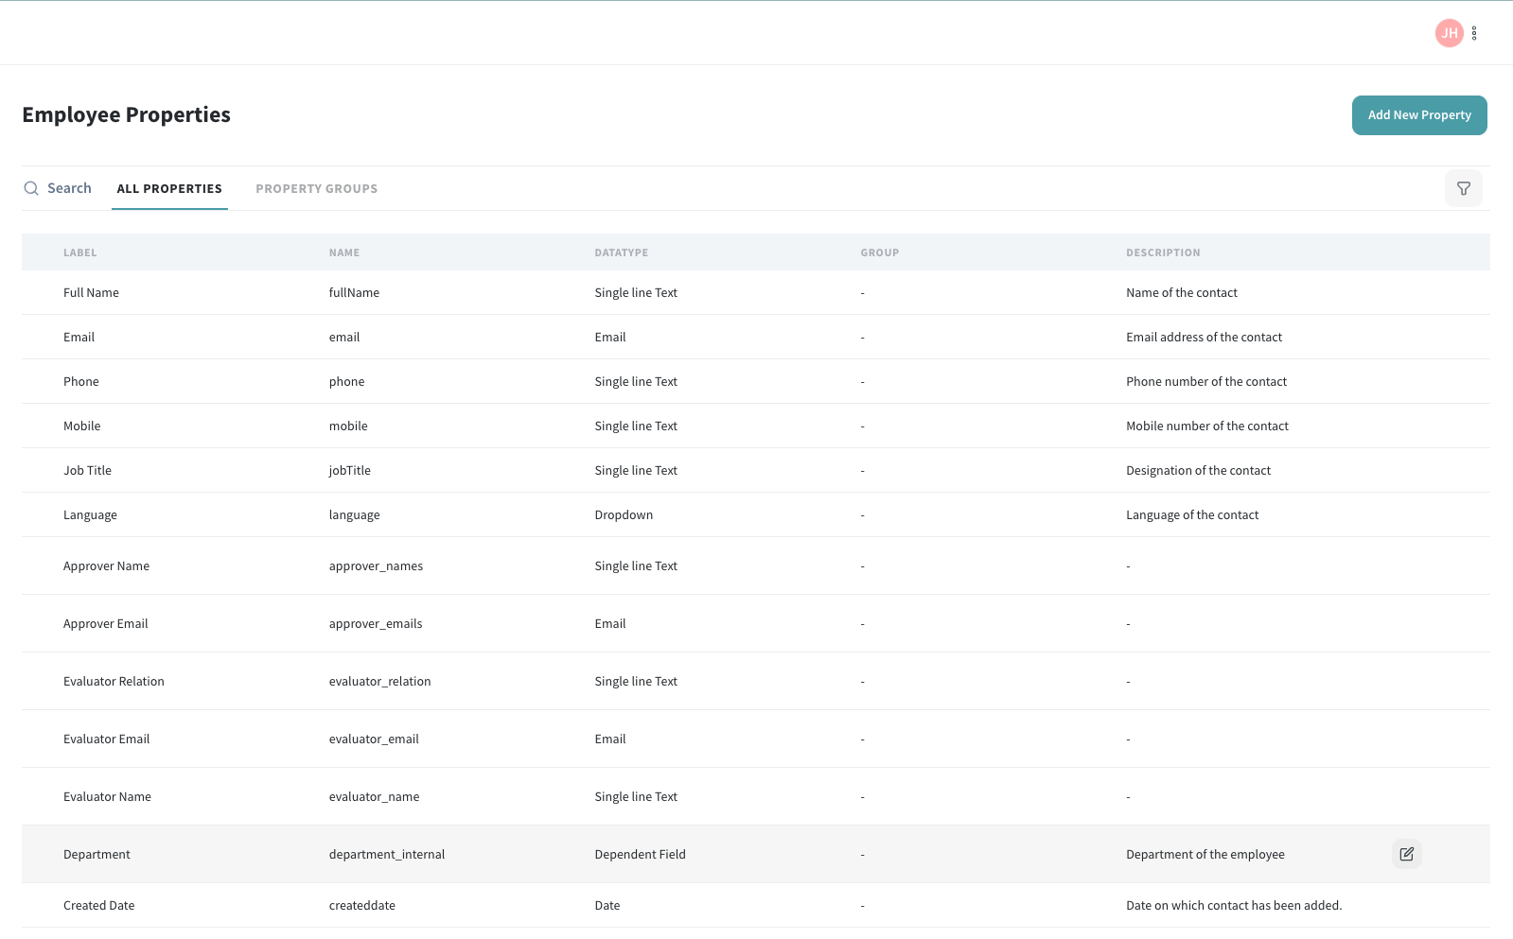Select the Evaluator Relation row

pos(114,682)
